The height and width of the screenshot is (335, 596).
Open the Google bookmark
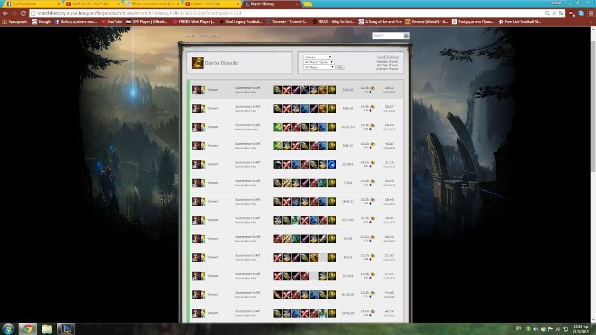click(x=41, y=22)
